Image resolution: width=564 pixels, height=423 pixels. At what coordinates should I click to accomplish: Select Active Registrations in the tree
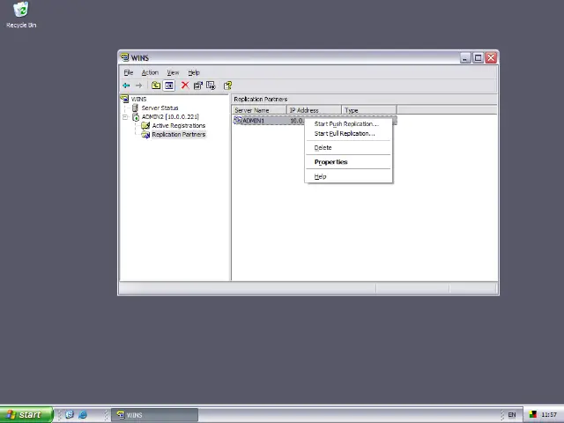(179, 125)
